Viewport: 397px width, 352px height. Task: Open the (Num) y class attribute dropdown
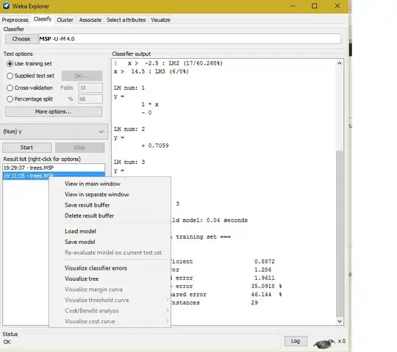54,132
